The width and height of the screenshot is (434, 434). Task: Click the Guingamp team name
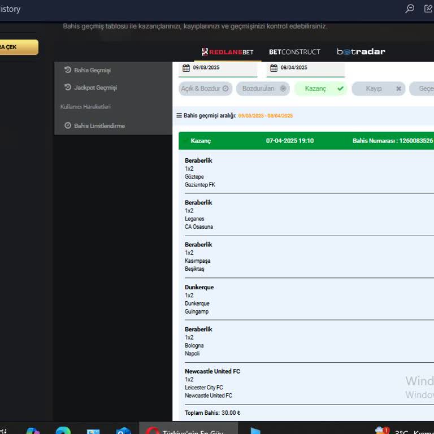coord(197,311)
